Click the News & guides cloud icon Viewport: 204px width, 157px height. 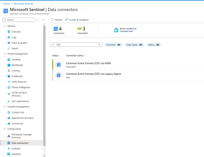pos(9,43)
